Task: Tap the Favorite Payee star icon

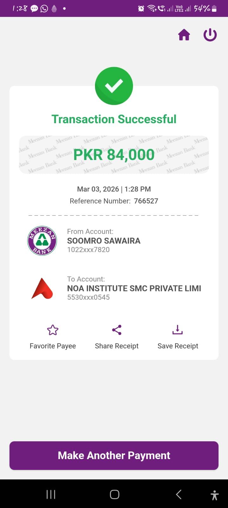Action: coord(53,330)
